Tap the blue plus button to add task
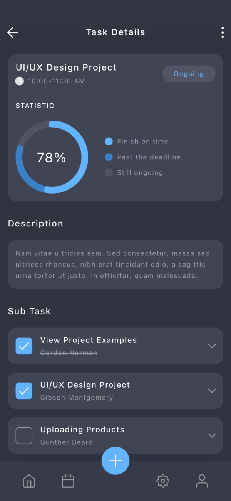231x501 pixels. pyautogui.click(x=115, y=461)
